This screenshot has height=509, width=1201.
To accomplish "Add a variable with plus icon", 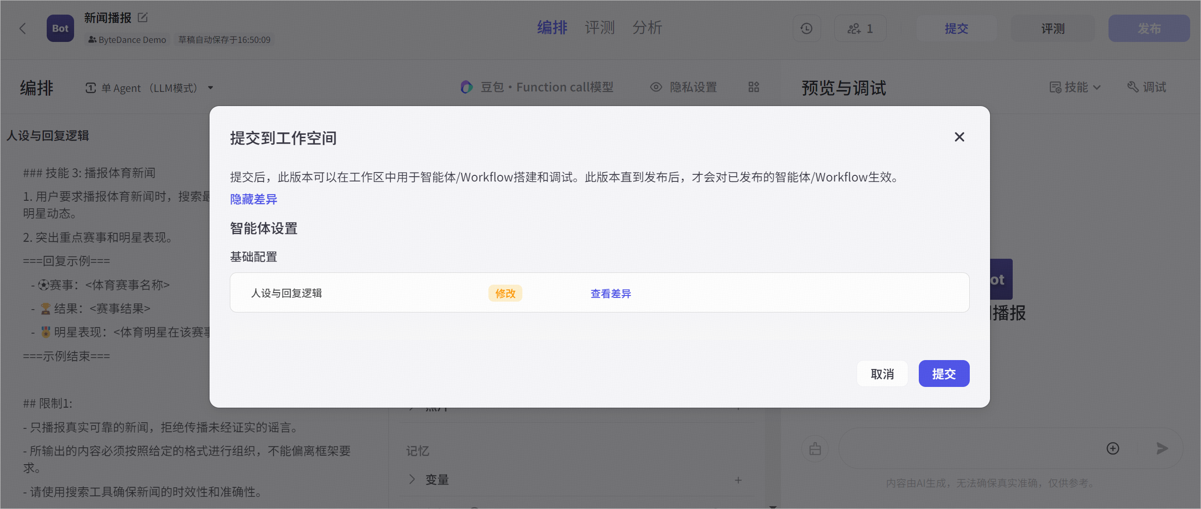I will click(738, 480).
